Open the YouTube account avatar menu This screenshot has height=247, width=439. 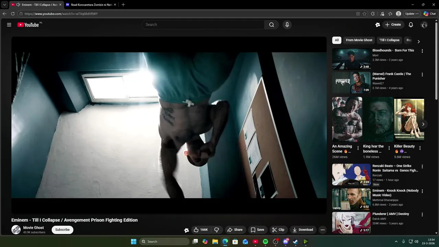424,25
